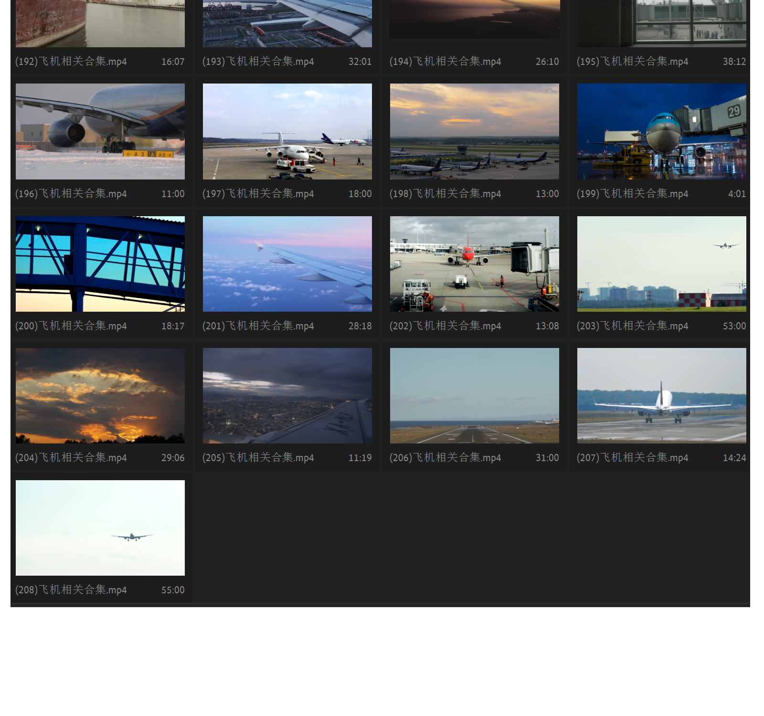Select clip (198) sunset airport overview thumbnail

click(x=475, y=132)
